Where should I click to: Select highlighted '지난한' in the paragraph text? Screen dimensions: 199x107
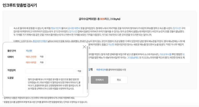(x=111, y=45)
